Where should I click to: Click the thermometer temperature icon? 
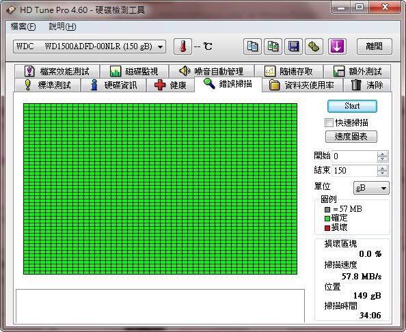[182, 46]
